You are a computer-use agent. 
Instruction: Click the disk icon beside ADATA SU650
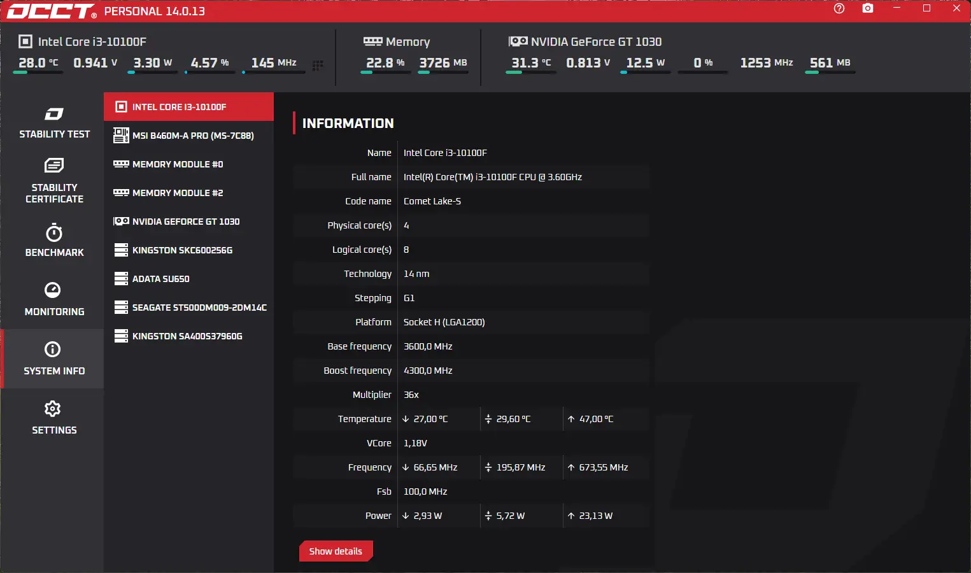click(x=121, y=278)
